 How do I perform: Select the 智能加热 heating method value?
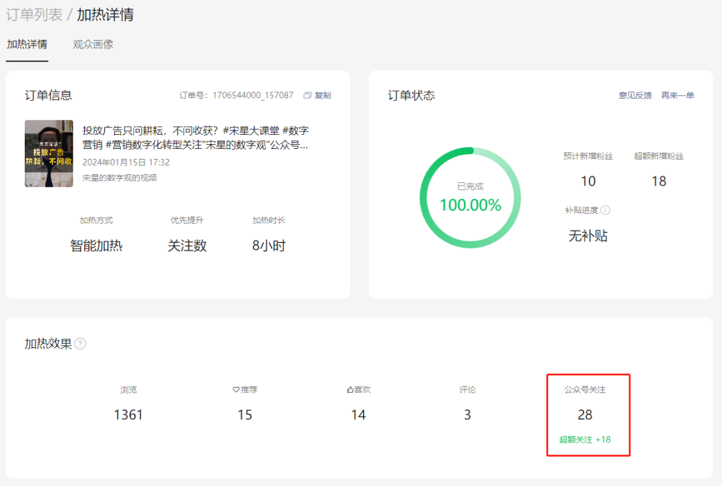click(x=96, y=245)
